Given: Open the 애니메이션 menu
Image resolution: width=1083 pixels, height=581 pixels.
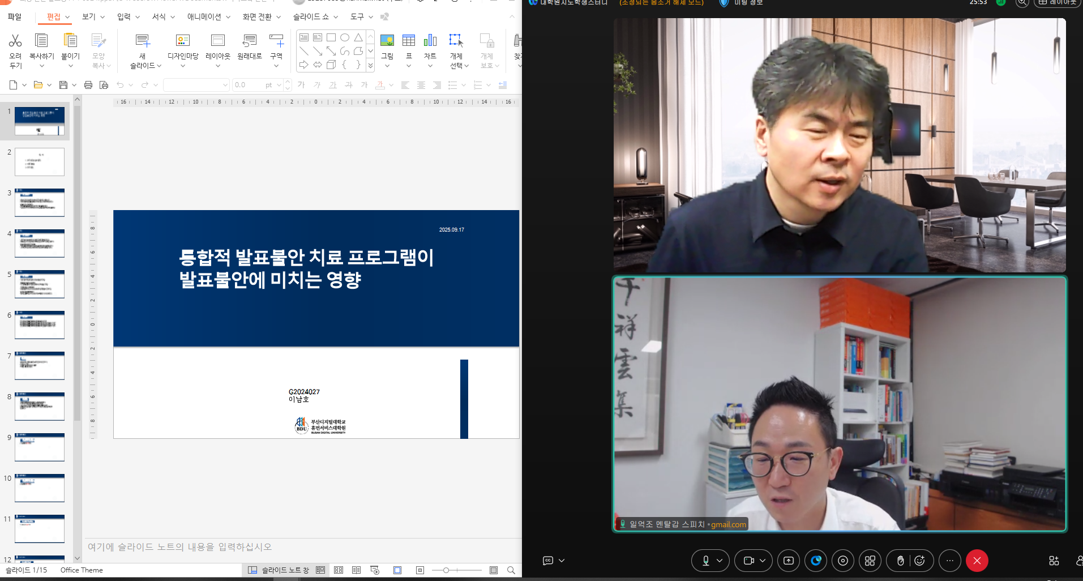Looking at the screenshot, I should (x=208, y=17).
